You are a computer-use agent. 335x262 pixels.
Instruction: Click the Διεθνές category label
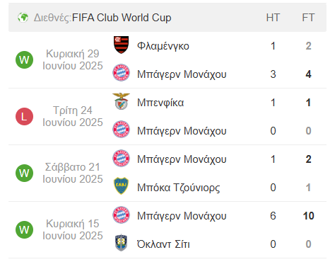(52, 18)
